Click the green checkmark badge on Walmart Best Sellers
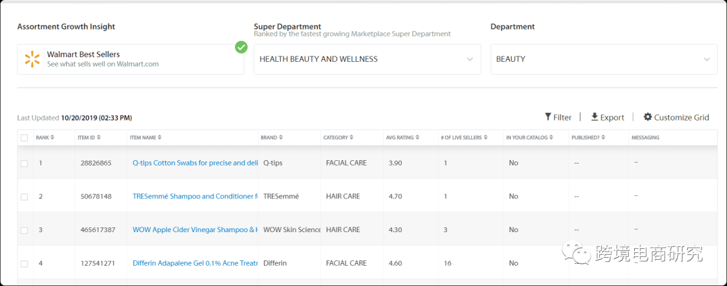 (241, 47)
